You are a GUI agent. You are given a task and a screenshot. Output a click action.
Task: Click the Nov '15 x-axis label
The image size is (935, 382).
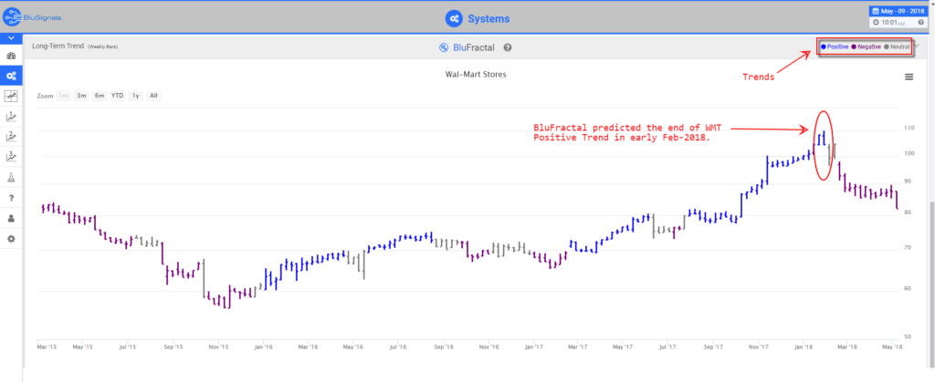click(219, 346)
